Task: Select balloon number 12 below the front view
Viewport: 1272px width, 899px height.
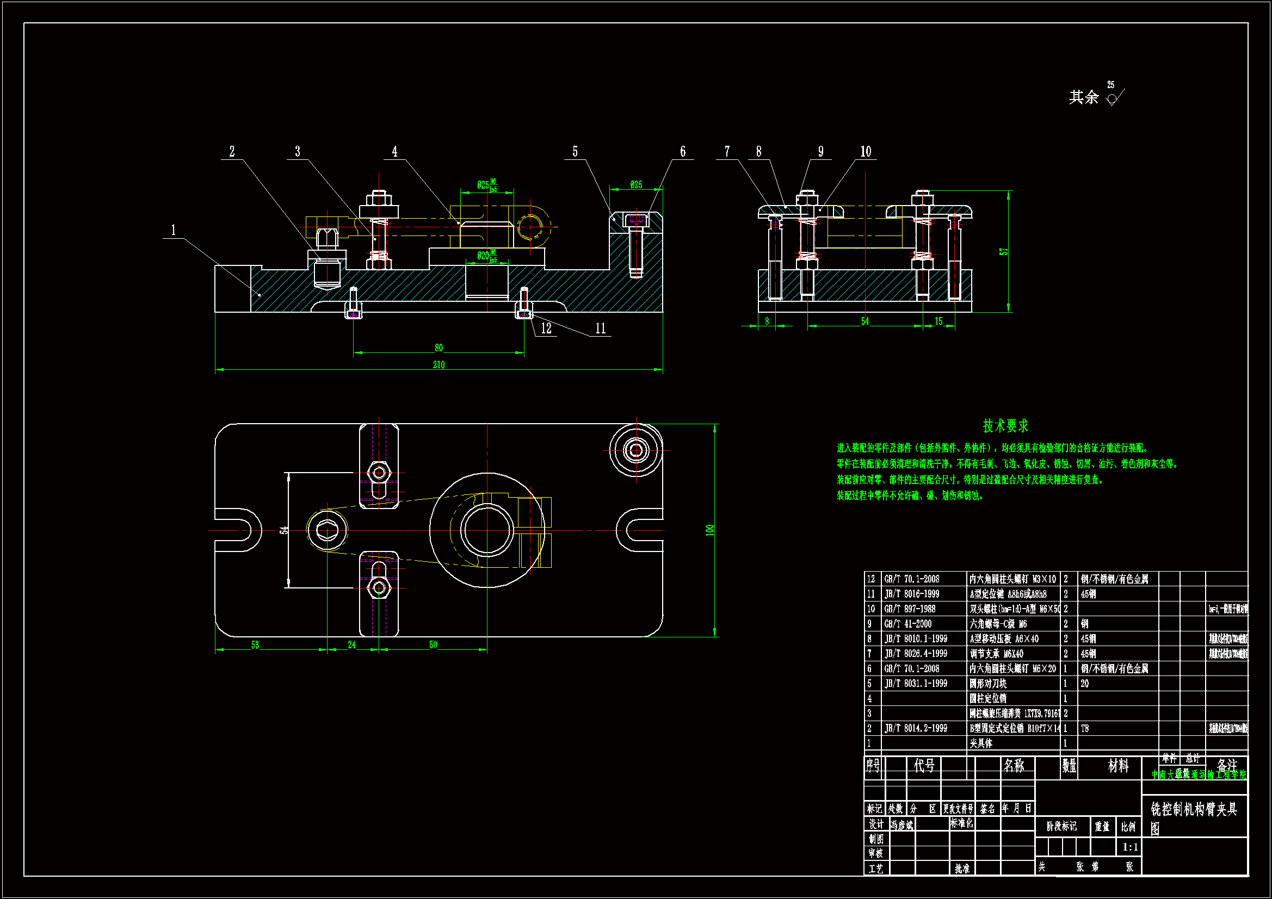Action: pos(546,328)
